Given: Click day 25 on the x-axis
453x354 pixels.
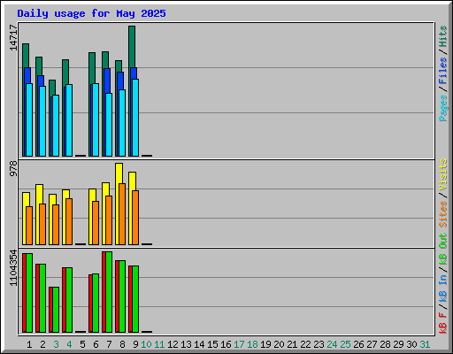Looking at the screenshot, I should click(x=345, y=344).
